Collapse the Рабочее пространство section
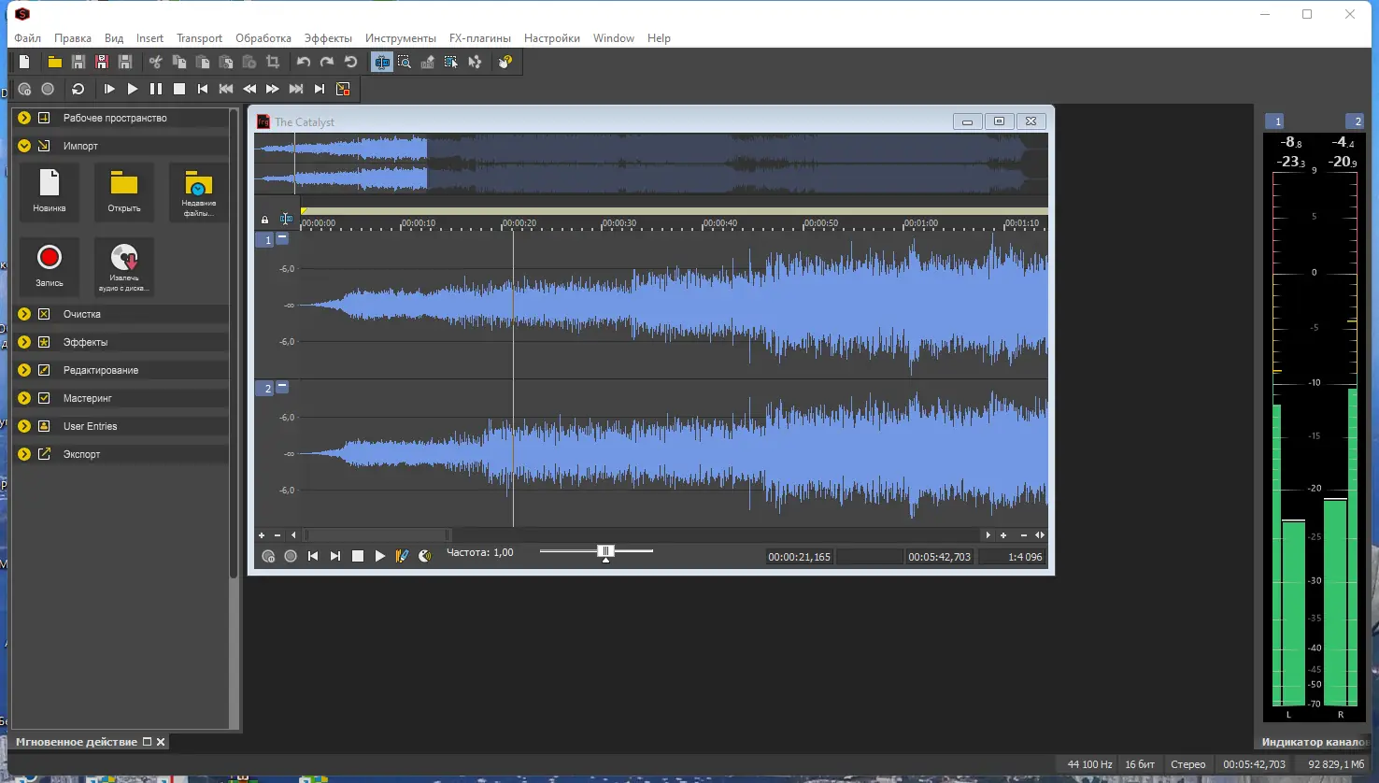1379x783 pixels. click(x=24, y=118)
